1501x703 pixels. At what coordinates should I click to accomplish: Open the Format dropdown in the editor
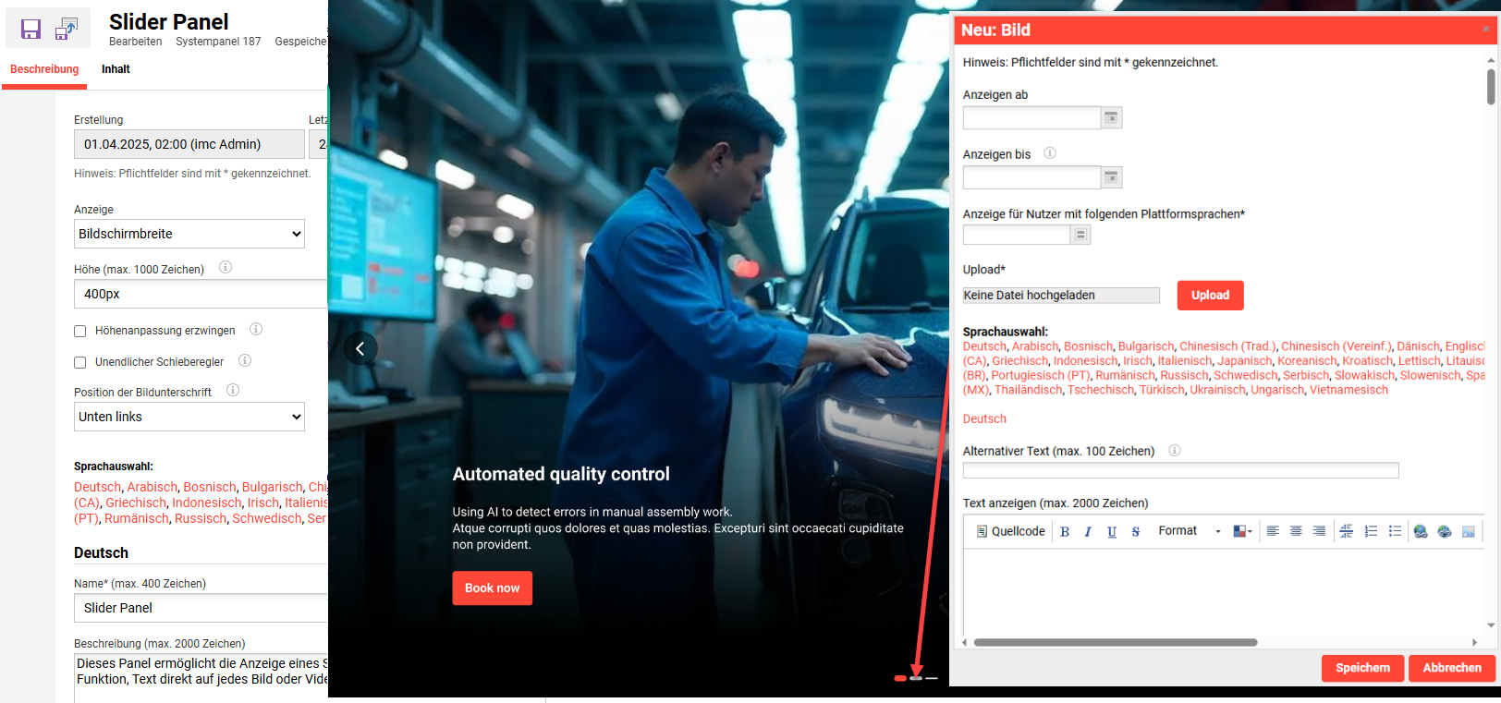(1189, 531)
